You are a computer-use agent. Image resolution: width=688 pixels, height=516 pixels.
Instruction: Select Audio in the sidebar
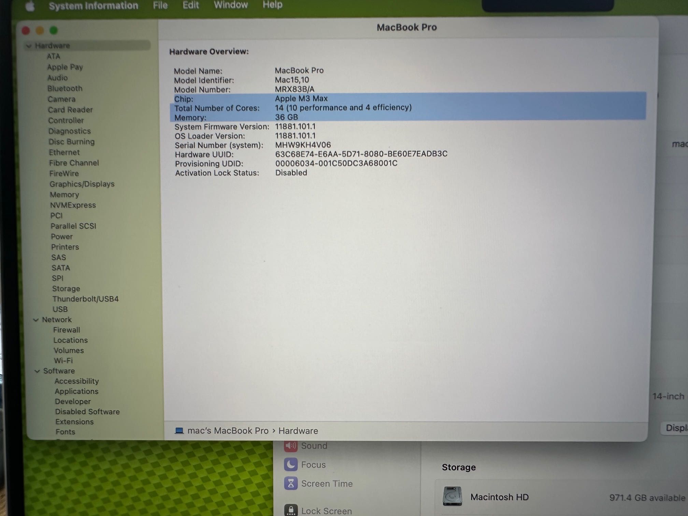tap(57, 78)
